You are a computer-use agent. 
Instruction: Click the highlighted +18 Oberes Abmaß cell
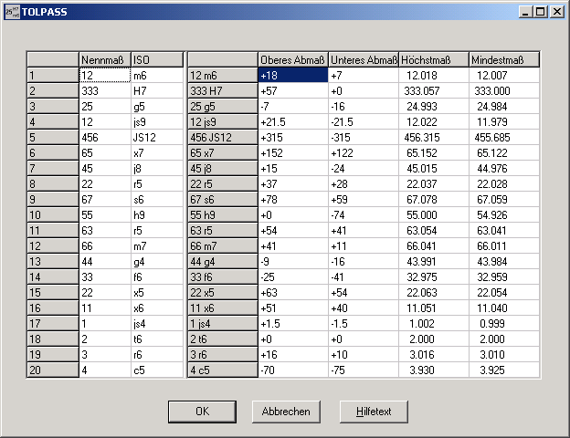click(292, 76)
